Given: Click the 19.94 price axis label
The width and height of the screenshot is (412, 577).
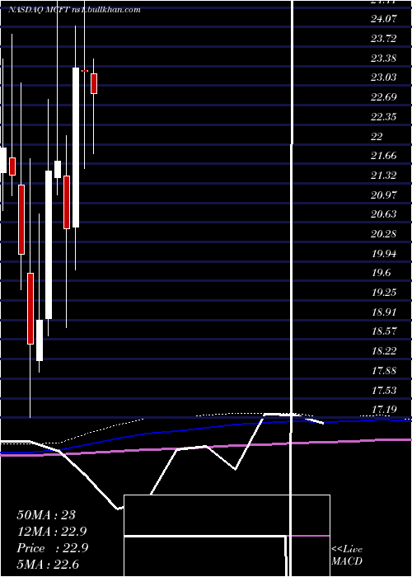Looking at the screenshot, I should tap(384, 253).
